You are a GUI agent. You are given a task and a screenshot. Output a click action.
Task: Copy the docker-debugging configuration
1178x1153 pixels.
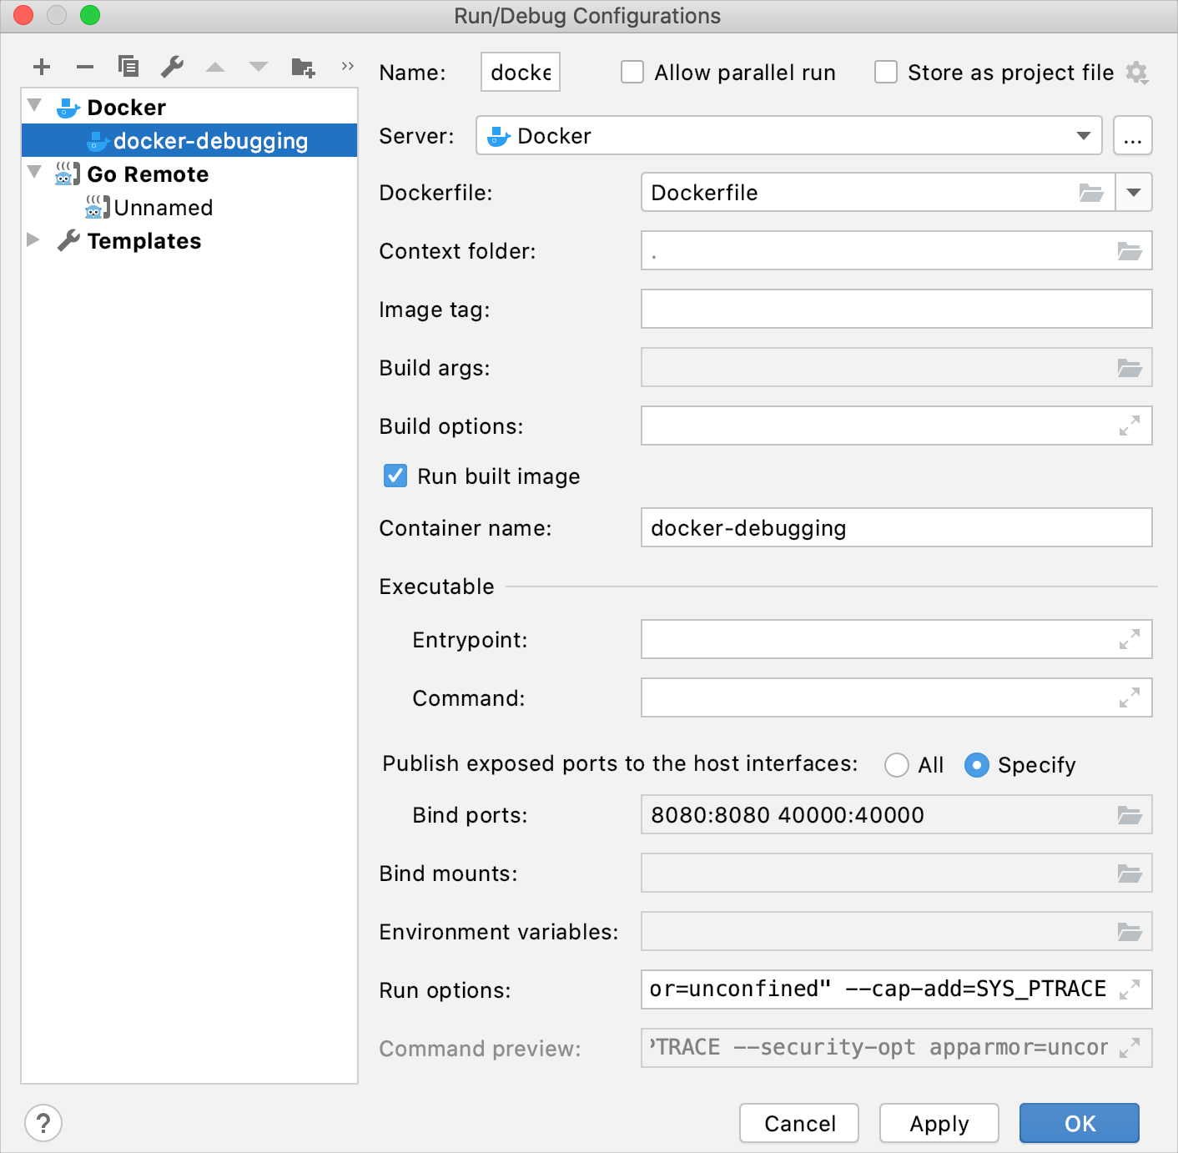(x=128, y=66)
